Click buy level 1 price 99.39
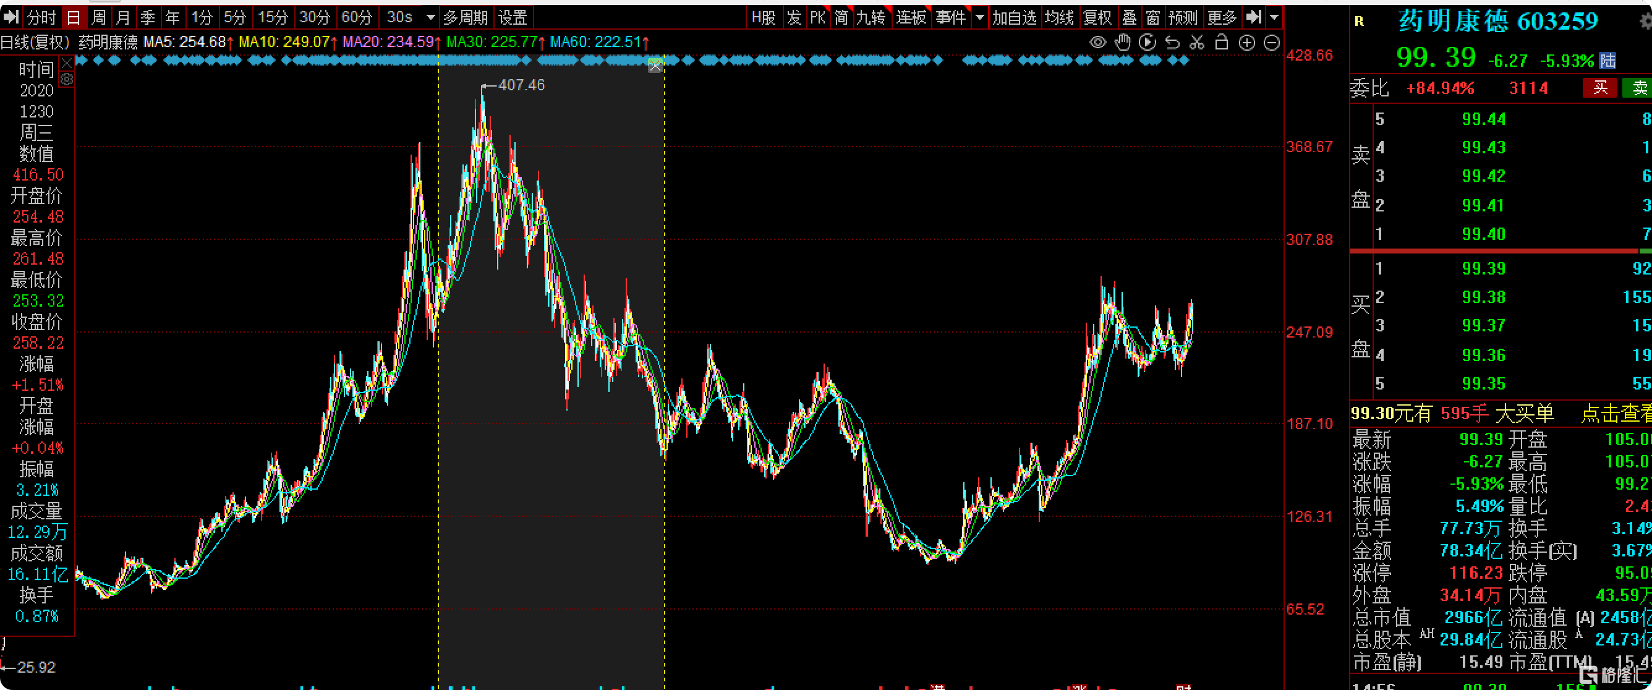Image resolution: width=1652 pixels, height=690 pixels. point(1483,269)
